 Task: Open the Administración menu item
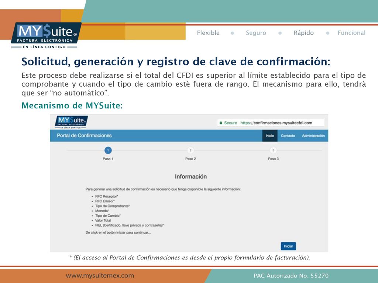(313, 136)
